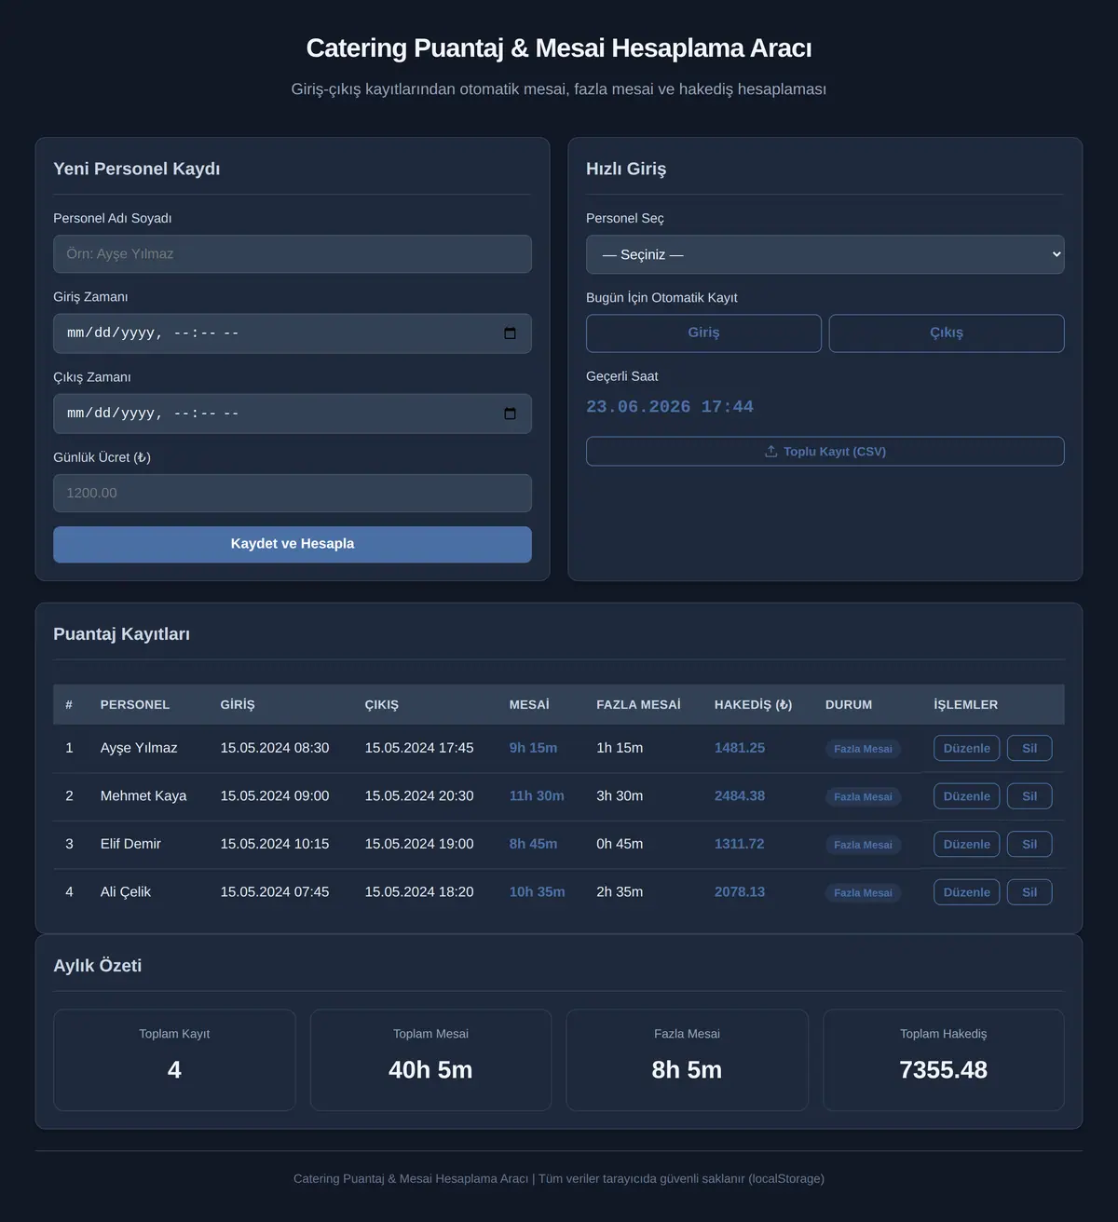
Task: Remove the Elif Demir row
Action: [1029, 844]
